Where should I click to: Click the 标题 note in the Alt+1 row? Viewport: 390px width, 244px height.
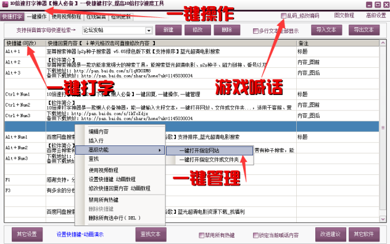(x=338, y=52)
